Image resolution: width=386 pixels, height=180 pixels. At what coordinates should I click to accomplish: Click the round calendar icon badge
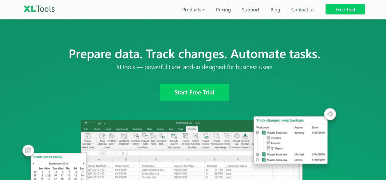point(28,150)
